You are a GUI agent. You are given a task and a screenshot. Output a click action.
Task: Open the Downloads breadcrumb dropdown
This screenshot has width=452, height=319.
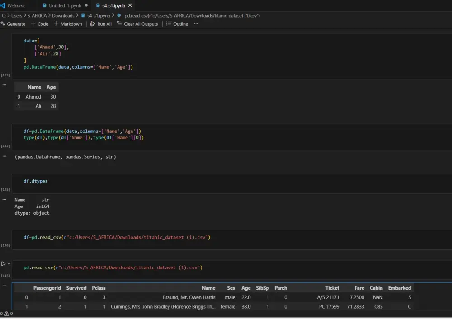click(63, 15)
